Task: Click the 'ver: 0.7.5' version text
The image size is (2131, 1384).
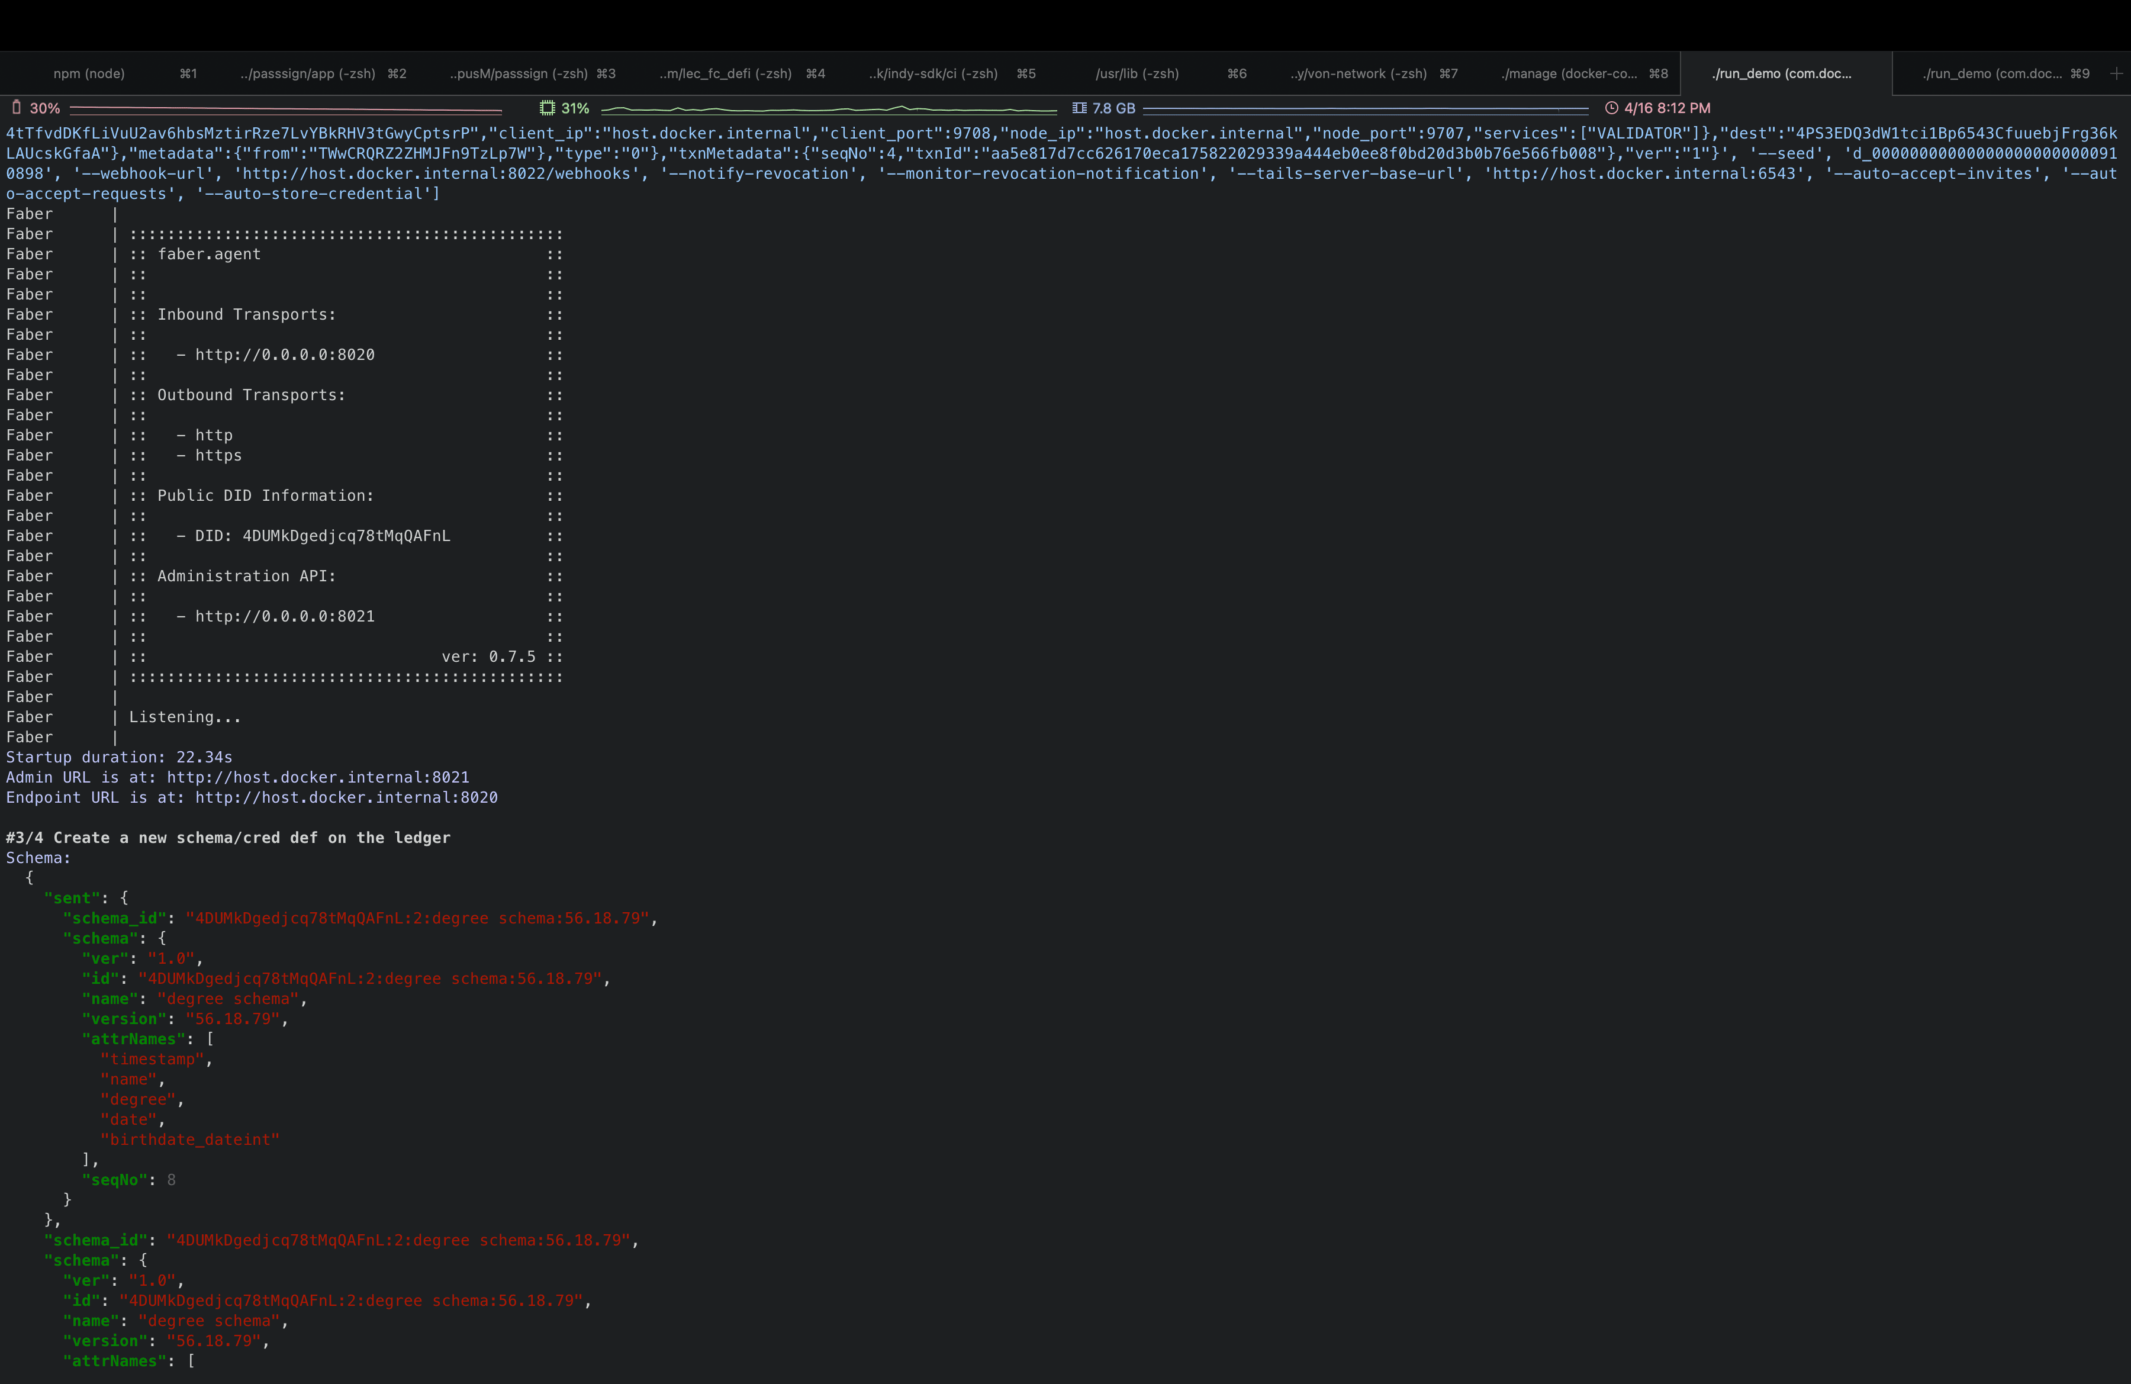Action: [489, 657]
